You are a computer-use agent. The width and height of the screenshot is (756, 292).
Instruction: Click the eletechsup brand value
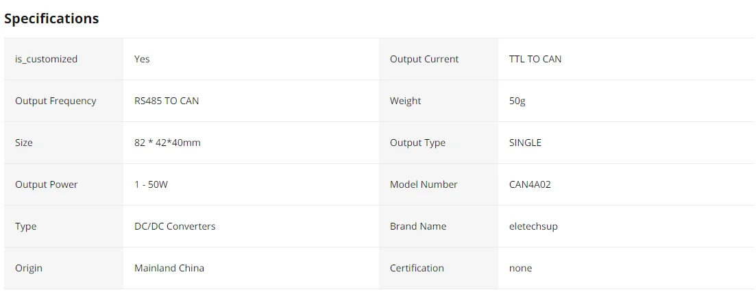pos(533,226)
